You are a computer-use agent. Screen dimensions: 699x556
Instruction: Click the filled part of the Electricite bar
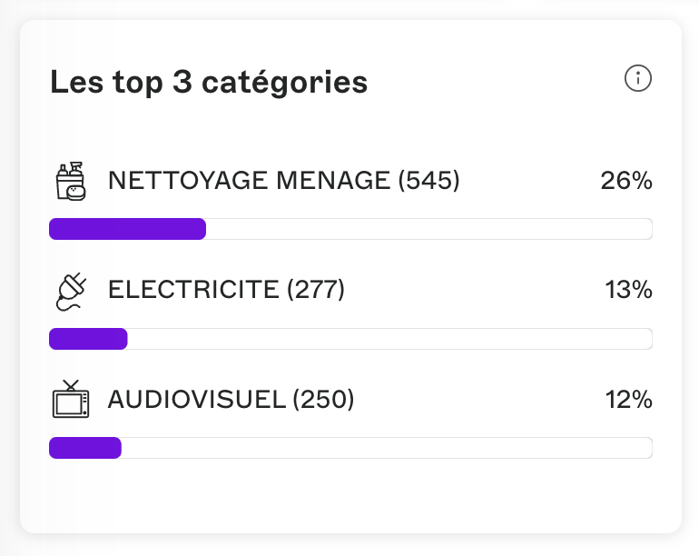[88, 339]
